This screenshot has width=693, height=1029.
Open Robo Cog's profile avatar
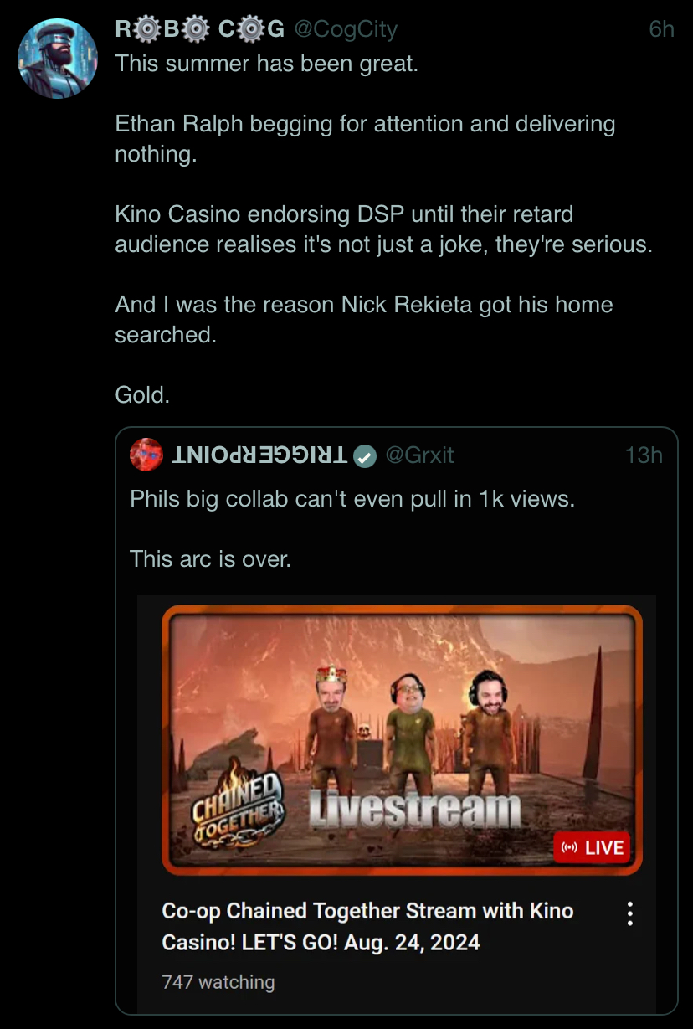pyautogui.click(x=58, y=58)
